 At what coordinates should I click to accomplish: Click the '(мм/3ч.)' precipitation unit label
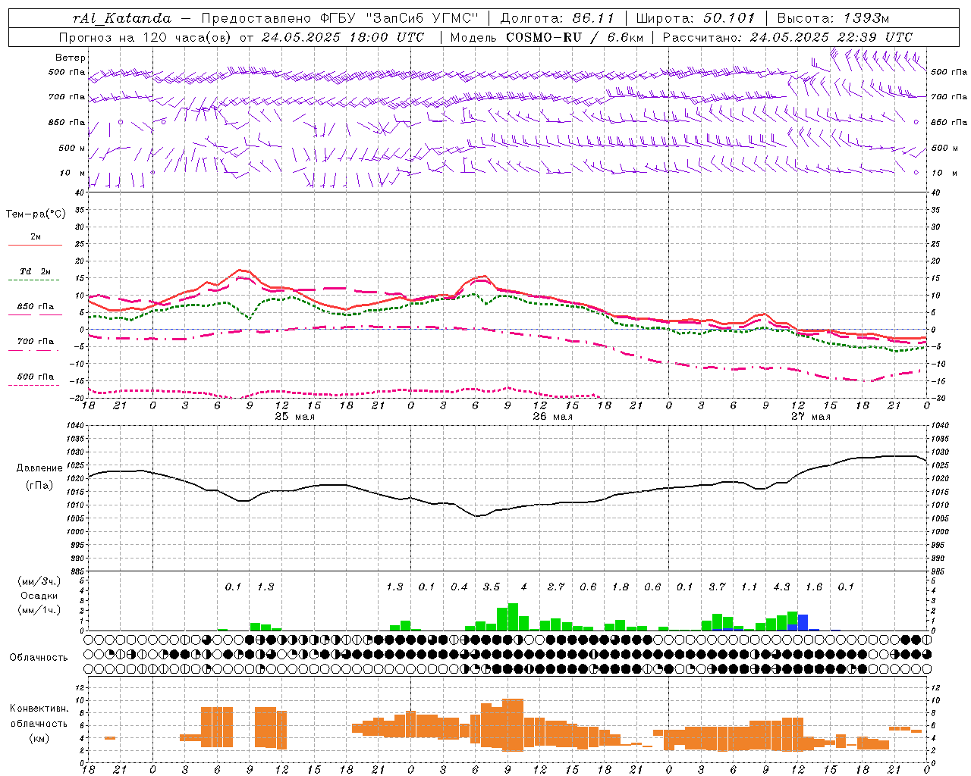click(39, 582)
